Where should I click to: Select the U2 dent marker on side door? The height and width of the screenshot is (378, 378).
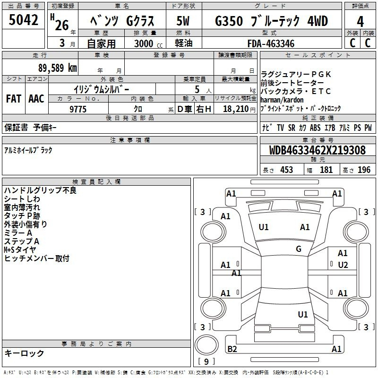click(343, 265)
